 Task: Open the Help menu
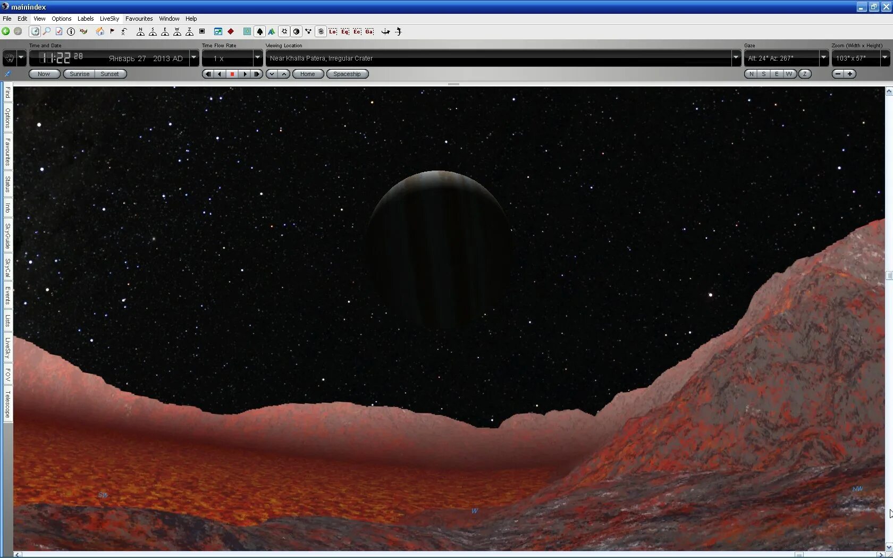191,19
